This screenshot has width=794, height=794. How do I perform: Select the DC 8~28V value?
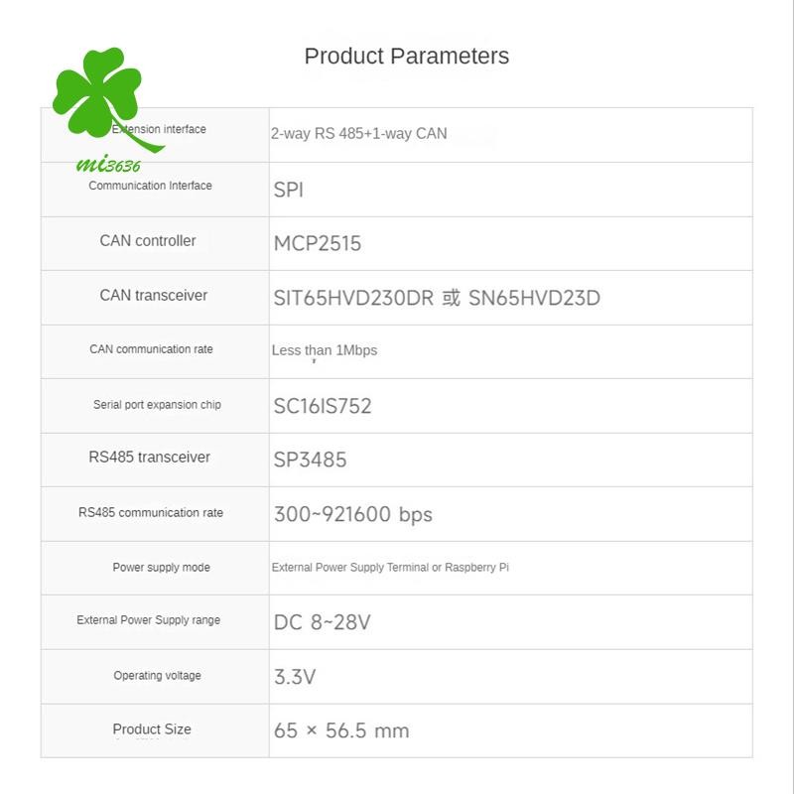pos(322,622)
